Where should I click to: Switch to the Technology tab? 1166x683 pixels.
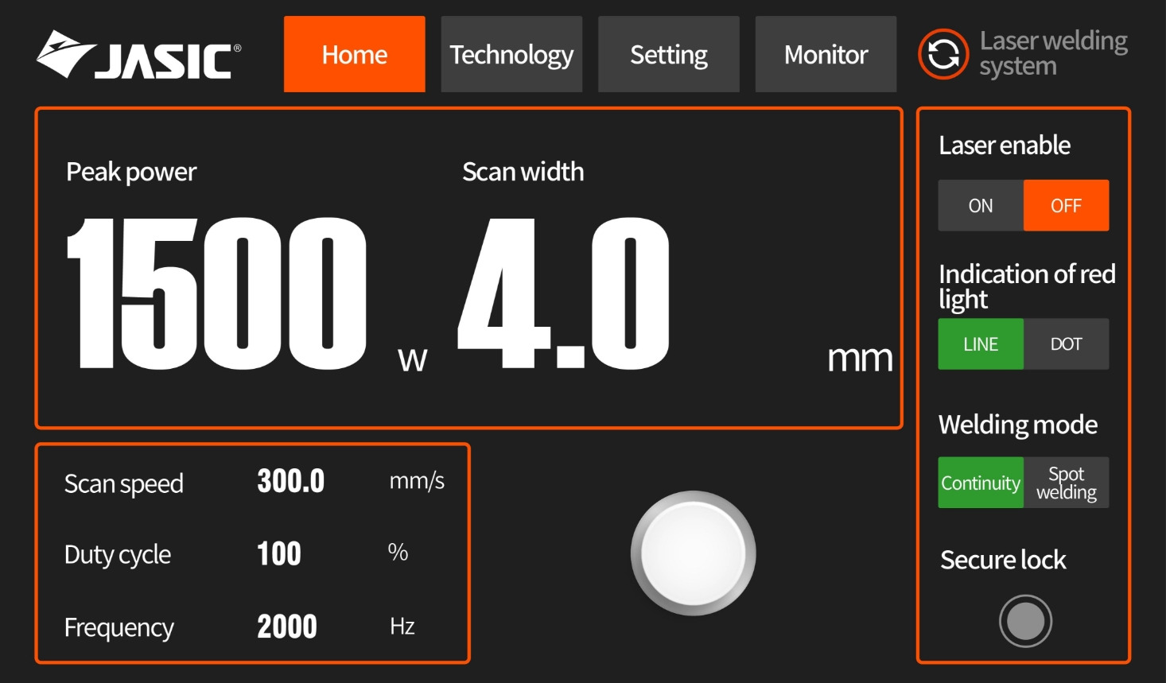click(x=511, y=54)
